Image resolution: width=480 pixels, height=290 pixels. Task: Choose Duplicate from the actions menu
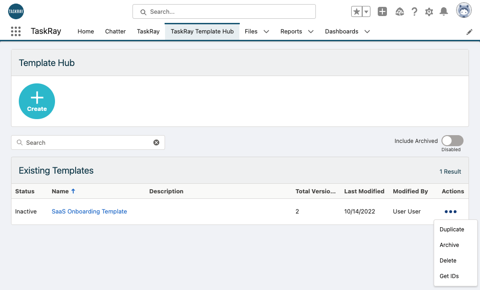(452, 230)
